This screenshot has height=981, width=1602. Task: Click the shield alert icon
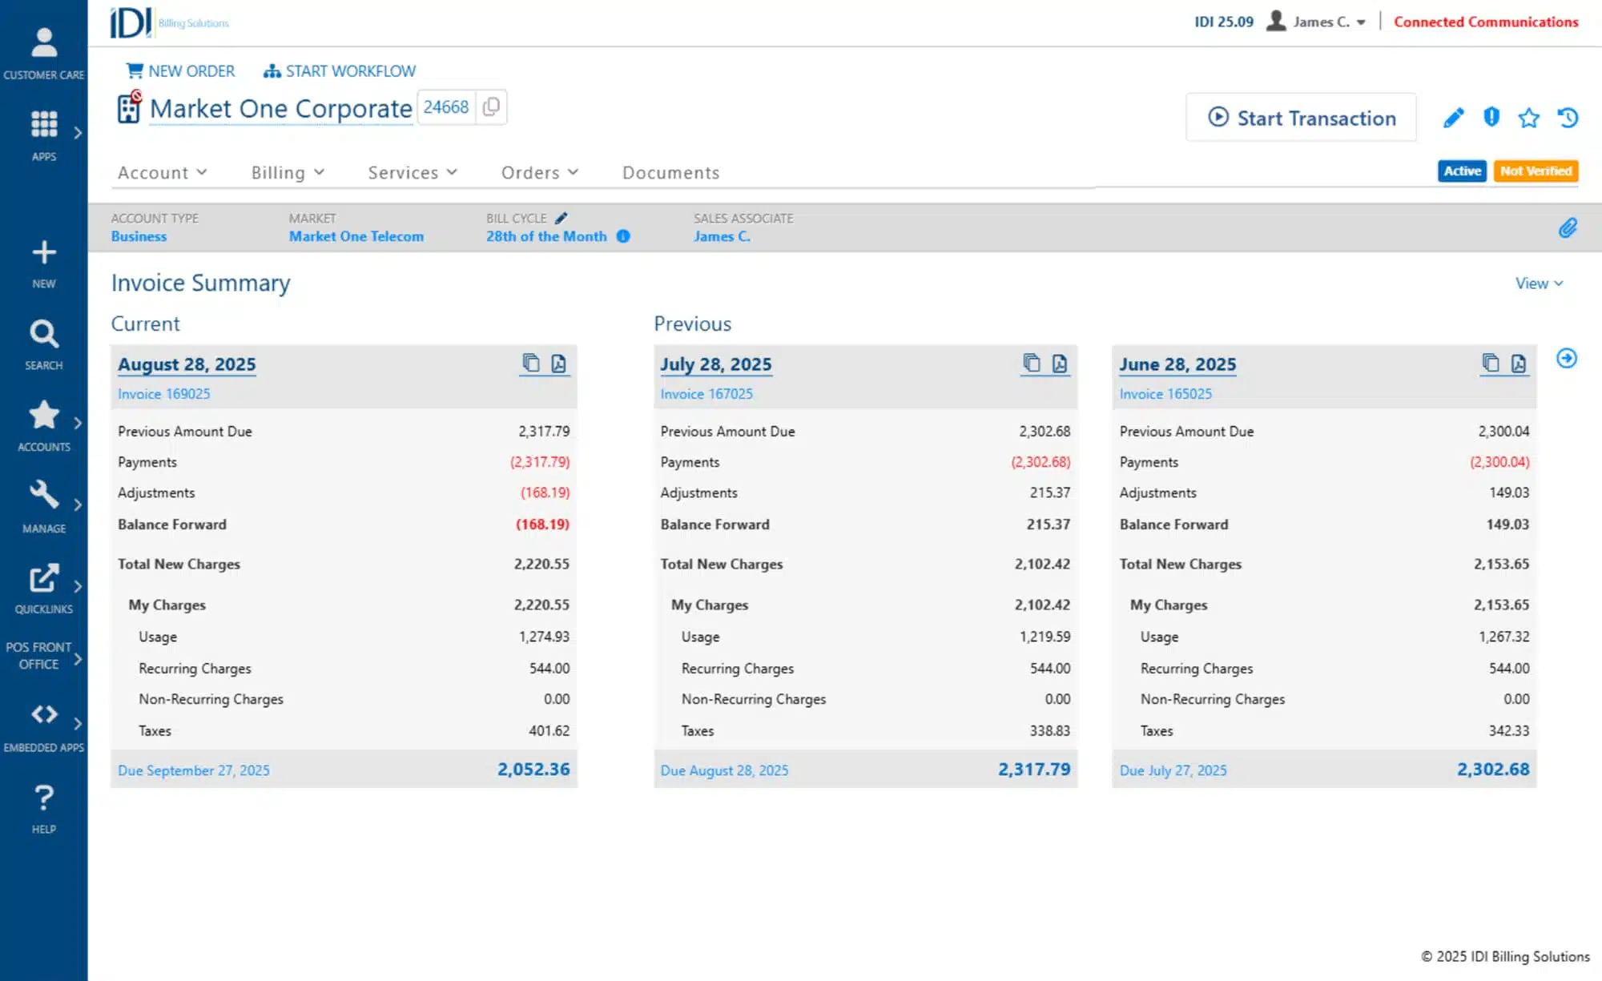(x=1491, y=118)
